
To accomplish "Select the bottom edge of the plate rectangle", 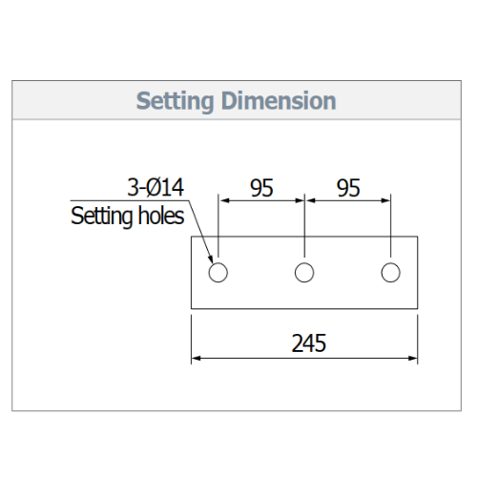I will click(304, 308).
